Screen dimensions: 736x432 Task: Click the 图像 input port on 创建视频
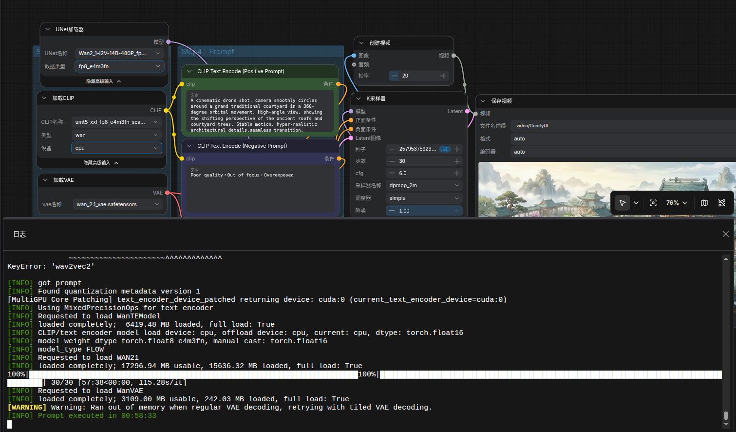354,56
